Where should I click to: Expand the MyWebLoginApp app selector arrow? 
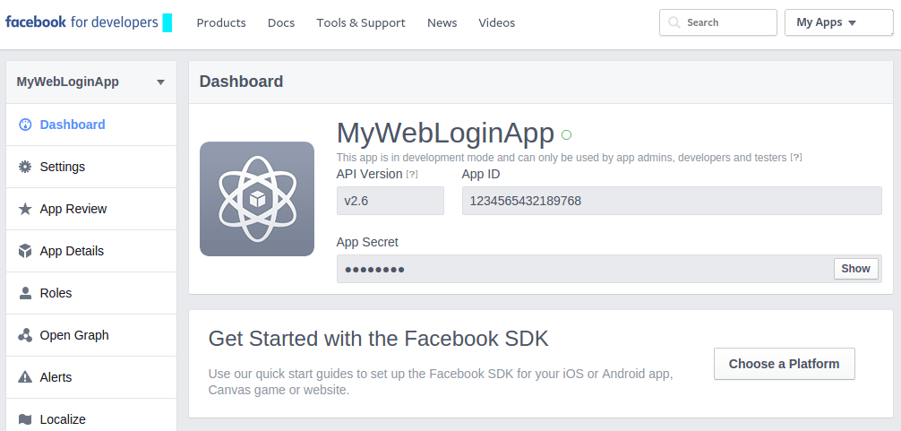pos(161,82)
